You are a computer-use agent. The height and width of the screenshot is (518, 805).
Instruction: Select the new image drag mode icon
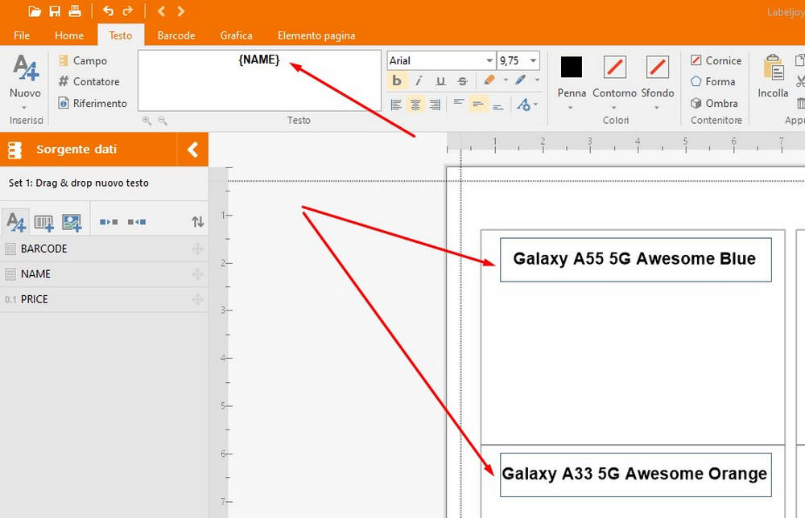(x=72, y=222)
